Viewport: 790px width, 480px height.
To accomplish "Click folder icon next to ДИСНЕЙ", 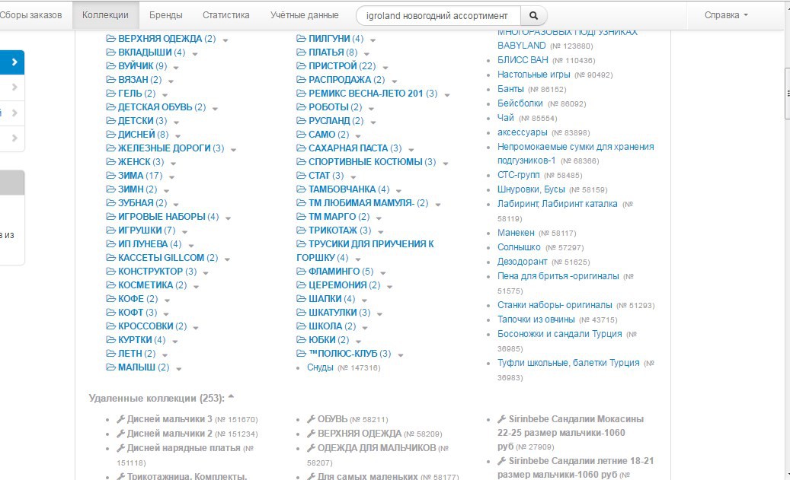I will point(110,135).
